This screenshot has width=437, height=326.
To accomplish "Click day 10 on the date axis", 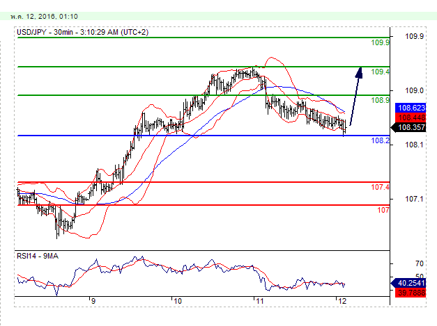I will (177, 301).
